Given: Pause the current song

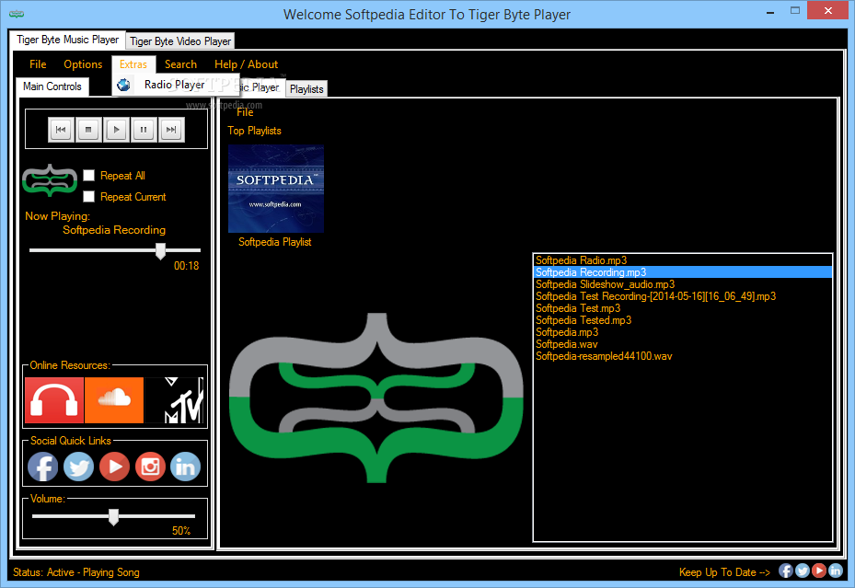Looking at the screenshot, I should (144, 130).
